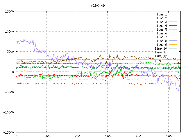Viewport: 186px width, 140px height.
Task: Click the 300 x-axis tick label
Action: [x=108, y=136]
